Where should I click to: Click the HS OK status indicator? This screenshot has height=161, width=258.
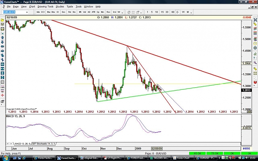tap(197, 154)
